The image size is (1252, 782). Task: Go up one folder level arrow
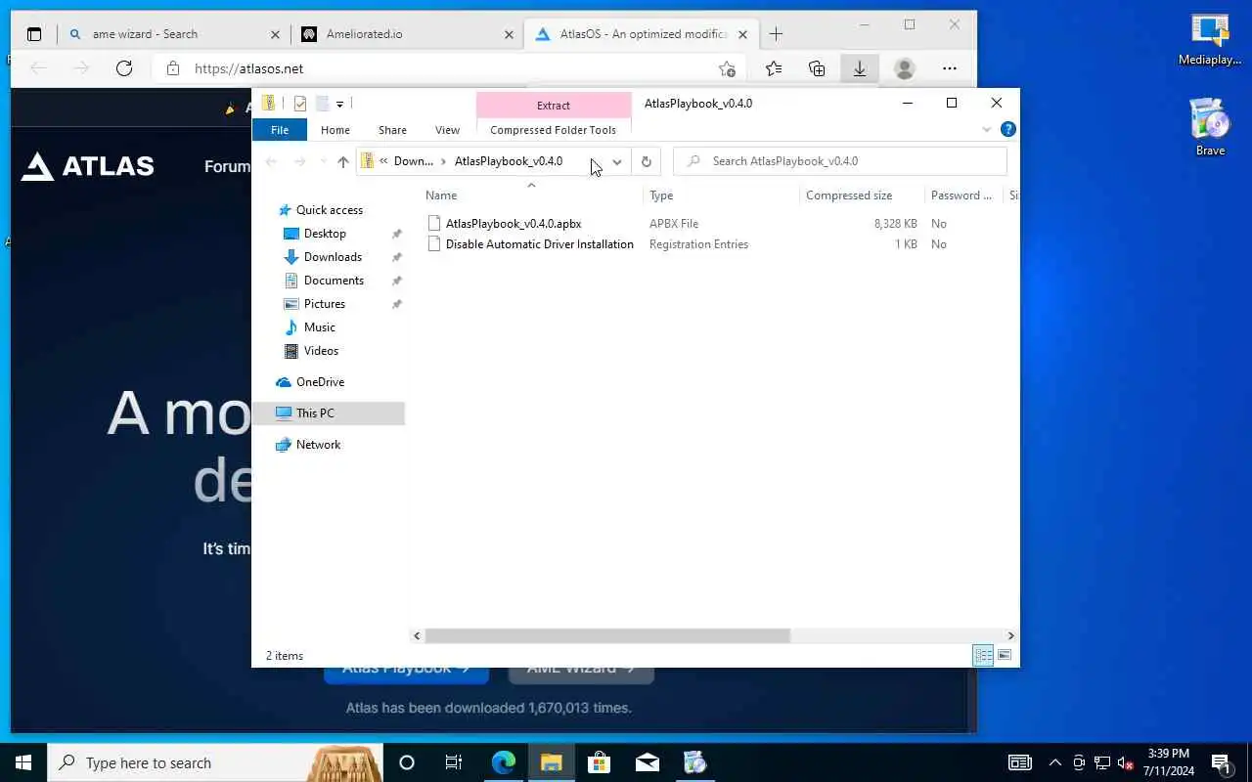(x=342, y=161)
